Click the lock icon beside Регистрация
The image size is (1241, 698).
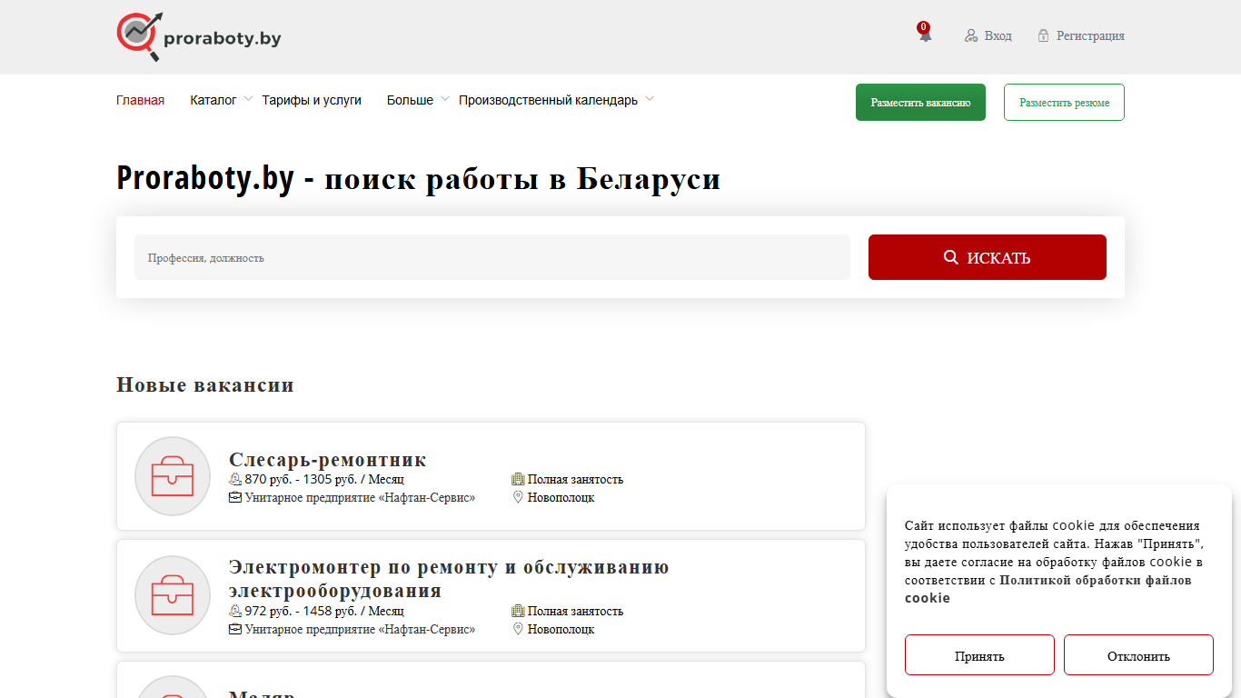click(1044, 35)
